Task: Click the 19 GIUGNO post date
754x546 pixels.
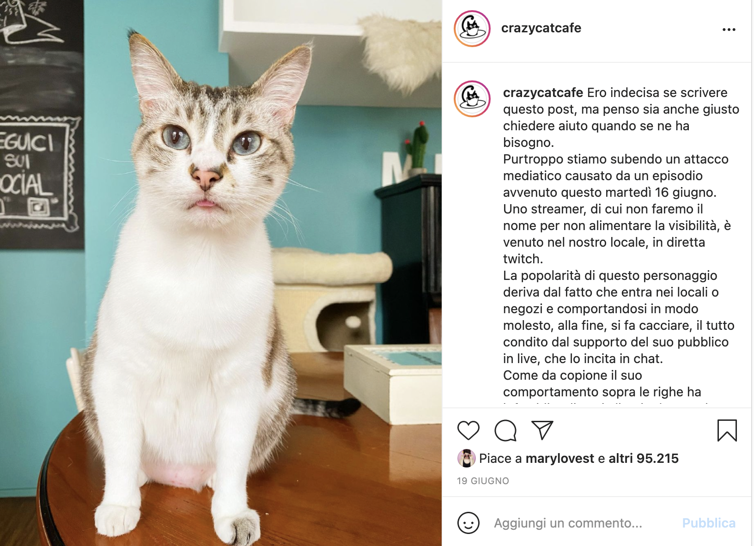Action: coord(483,481)
